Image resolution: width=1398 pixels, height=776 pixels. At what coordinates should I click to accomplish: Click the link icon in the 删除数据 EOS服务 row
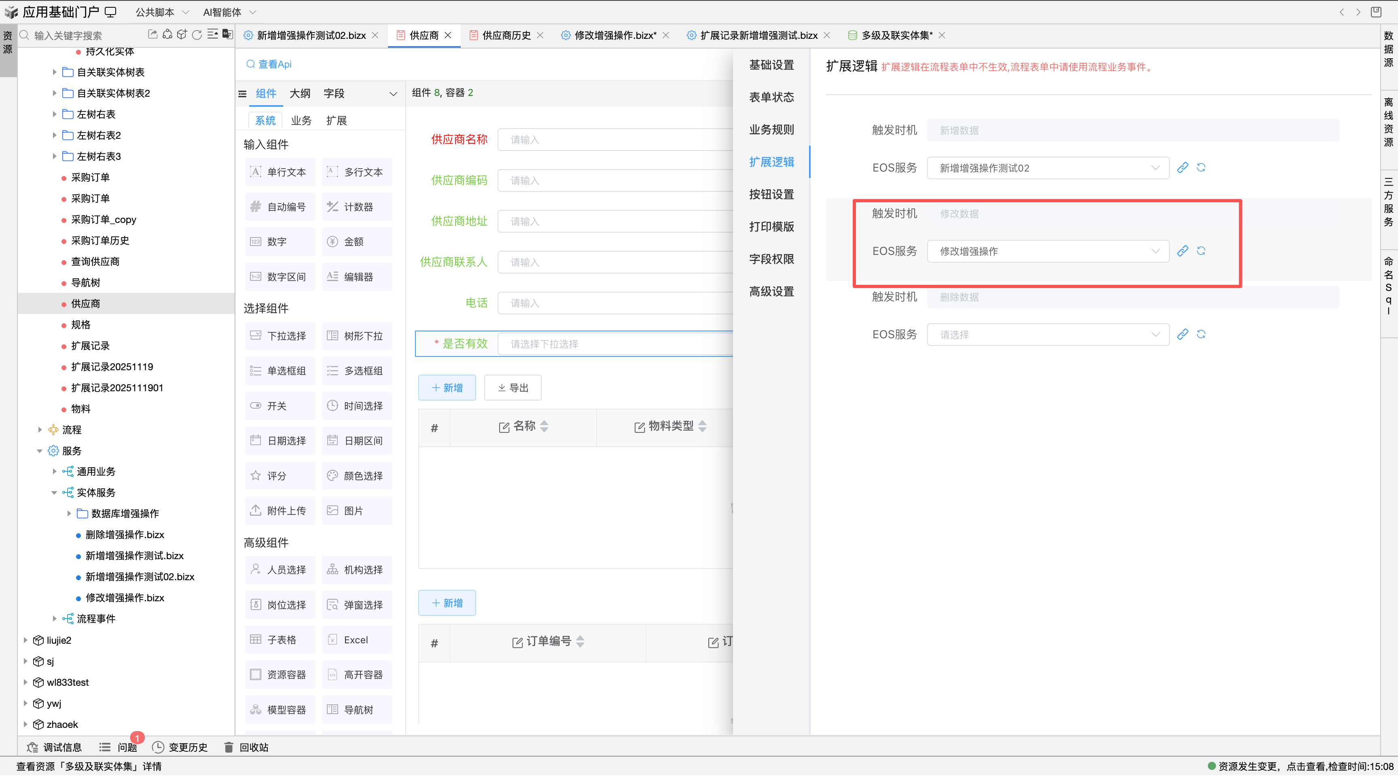(x=1183, y=334)
